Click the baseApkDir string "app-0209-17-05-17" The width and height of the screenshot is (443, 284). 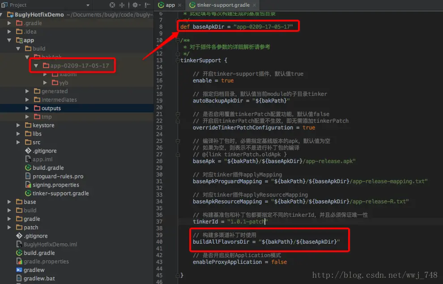(263, 26)
